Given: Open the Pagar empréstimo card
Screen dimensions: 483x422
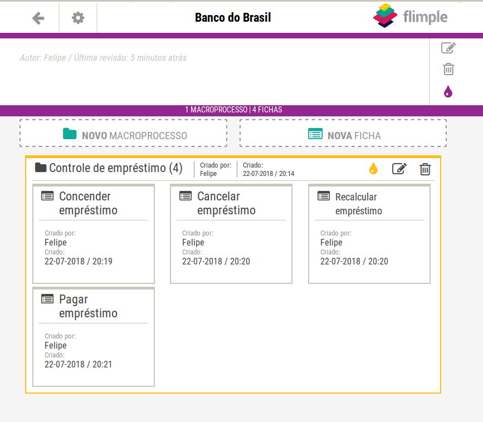Looking at the screenshot, I should (x=94, y=337).
